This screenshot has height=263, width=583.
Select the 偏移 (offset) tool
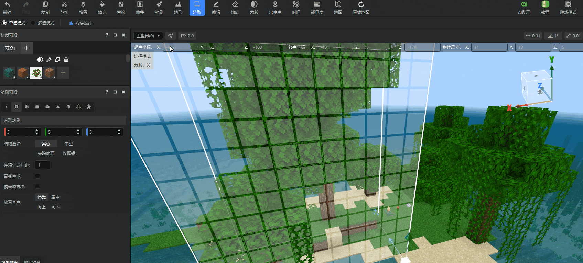140,8
